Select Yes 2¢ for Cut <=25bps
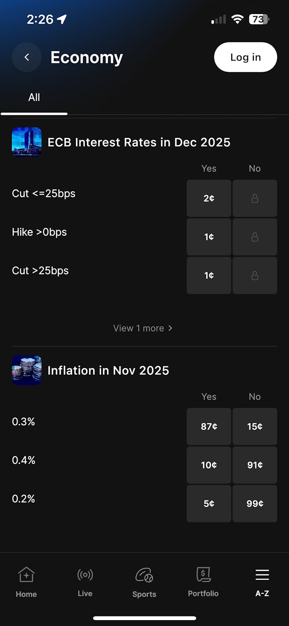The width and height of the screenshot is (289, 626). tap(209, 198)
